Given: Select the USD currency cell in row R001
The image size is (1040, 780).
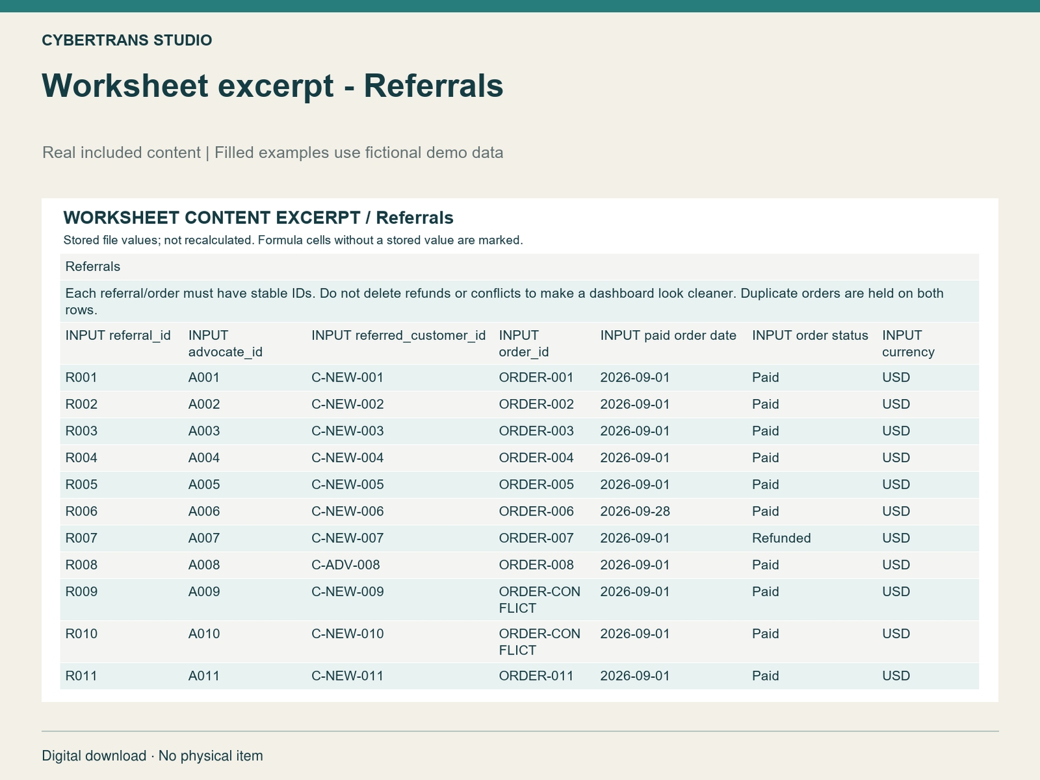Looking at the screenshot, I should pyautogui.click(x=896, y=378).
